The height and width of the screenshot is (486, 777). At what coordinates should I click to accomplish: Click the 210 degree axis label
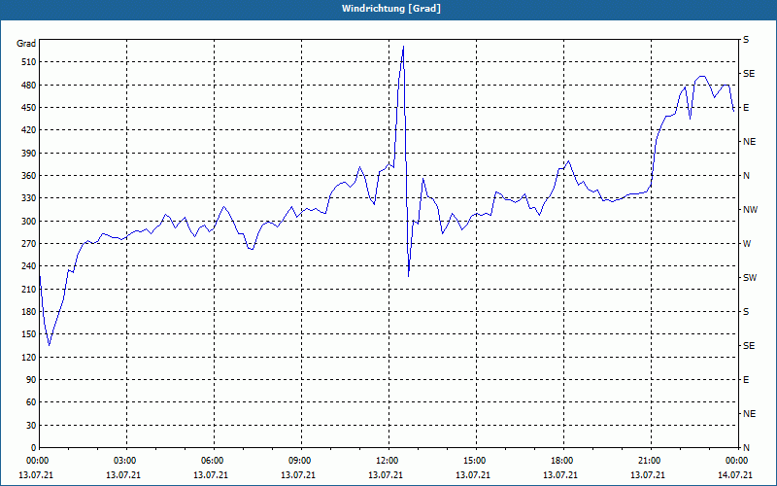(x=29, y=289)
